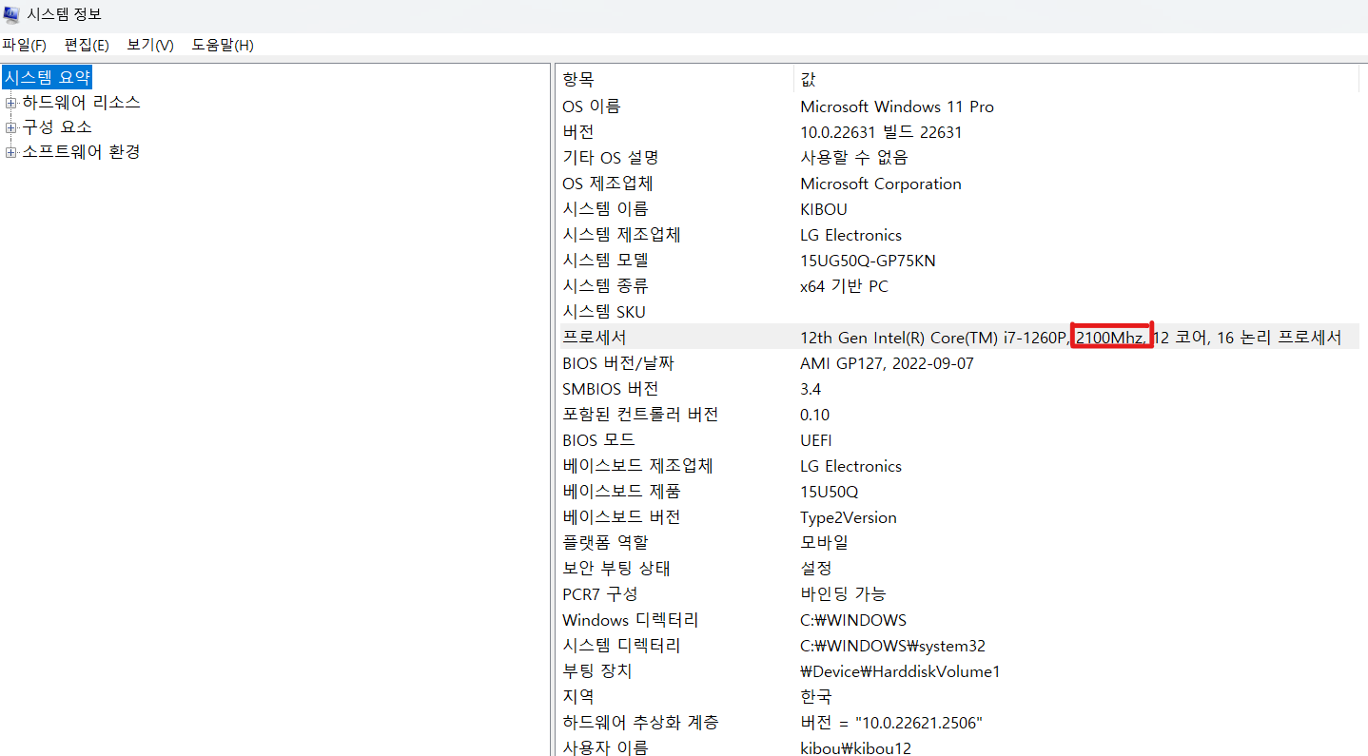Click the 15U50Q baseboard product value
This screenshot has height=756, width=1368.
[830, 492]
